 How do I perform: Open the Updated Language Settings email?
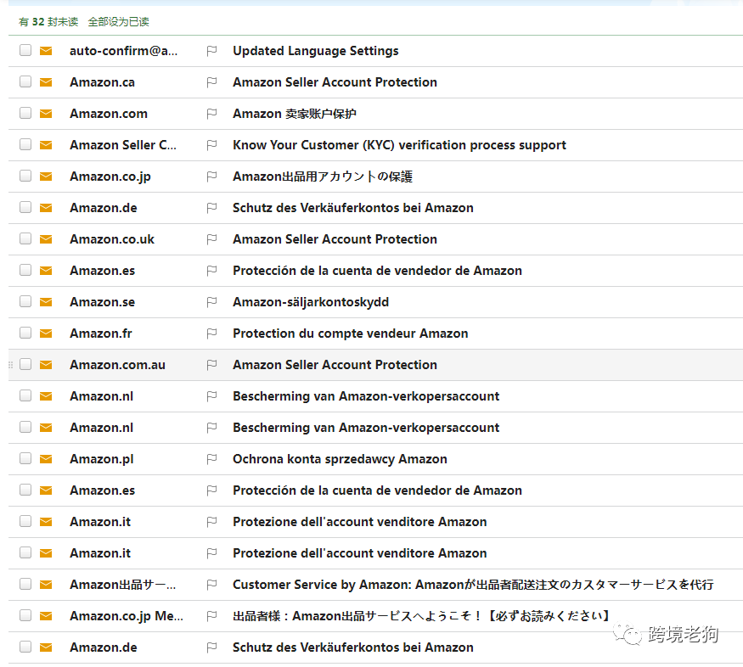click(316, 51)
